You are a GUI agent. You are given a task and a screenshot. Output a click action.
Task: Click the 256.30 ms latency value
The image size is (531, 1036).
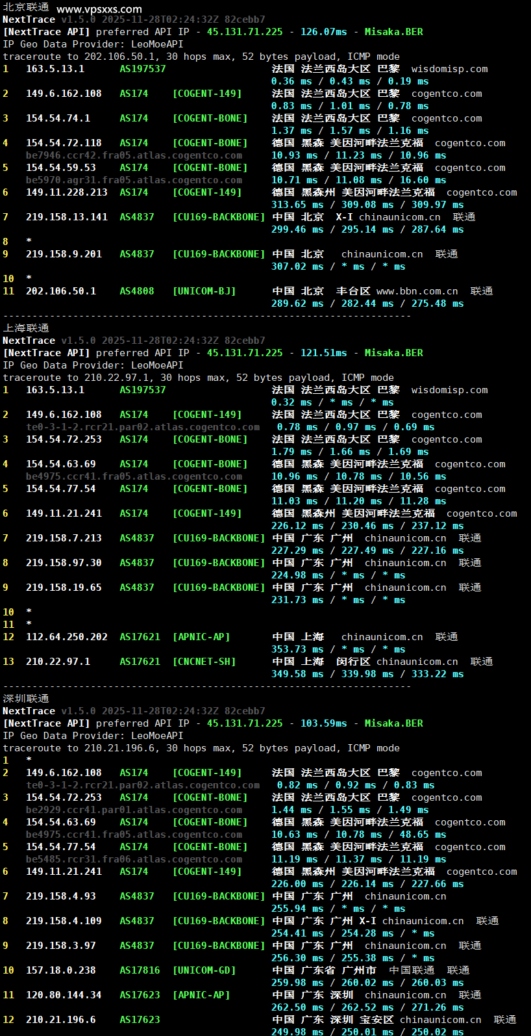(297, 958)
